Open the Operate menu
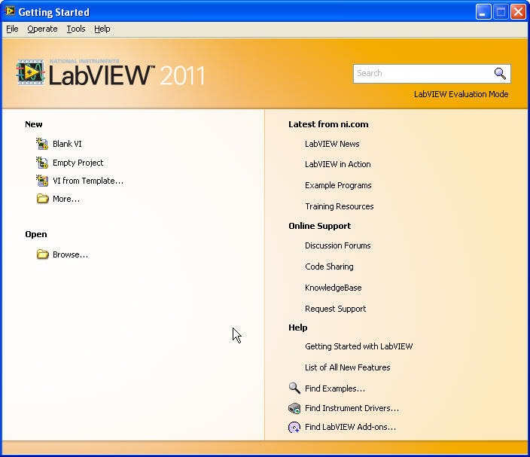 (x=42, y=29)
